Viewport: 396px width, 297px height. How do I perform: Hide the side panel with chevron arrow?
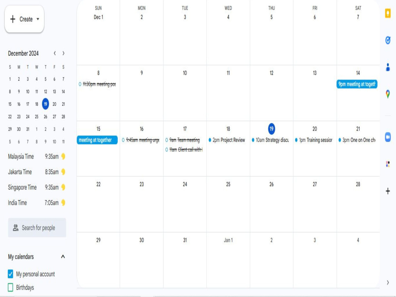pos(388,283)
